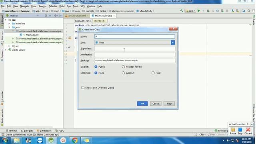Screen dimensions: 256x144
Task: Click the volume icon in system tray
Action: tap(228, 140)
